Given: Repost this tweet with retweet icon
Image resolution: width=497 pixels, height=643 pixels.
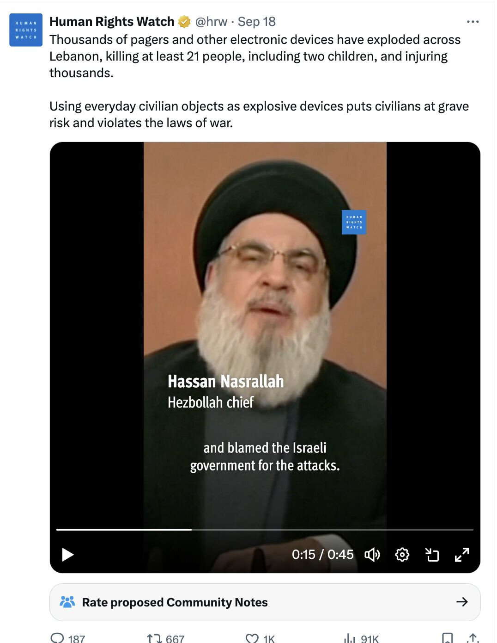Looking at the screenshot, I should [154, 638].
